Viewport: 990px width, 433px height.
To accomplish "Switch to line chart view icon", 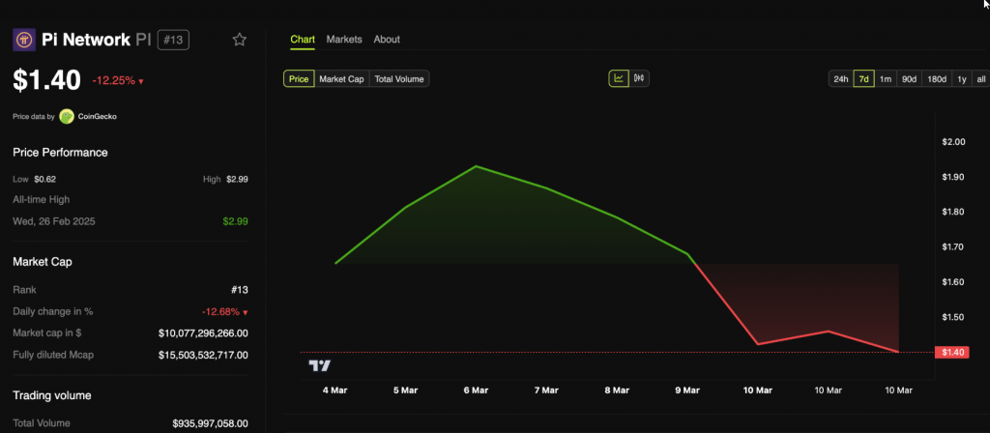I will pyautogui.click(x=619, y=78).
